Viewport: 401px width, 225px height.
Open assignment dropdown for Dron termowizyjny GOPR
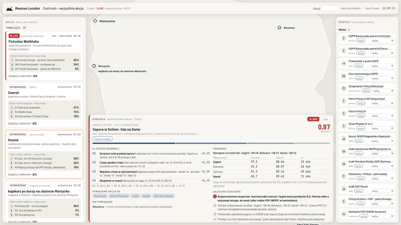(x=382, y=78)
